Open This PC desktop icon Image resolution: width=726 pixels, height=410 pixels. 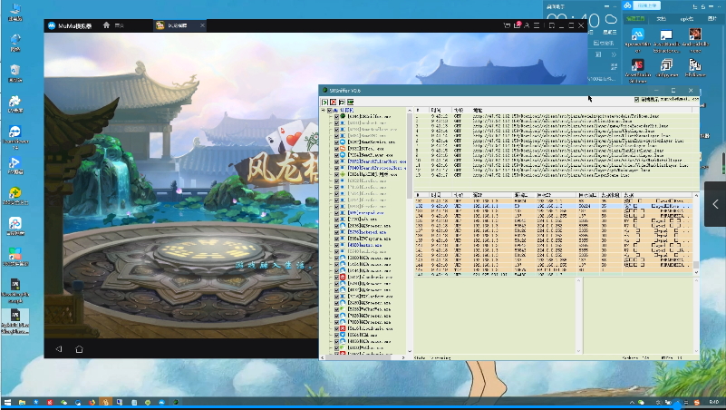[15, 12]
